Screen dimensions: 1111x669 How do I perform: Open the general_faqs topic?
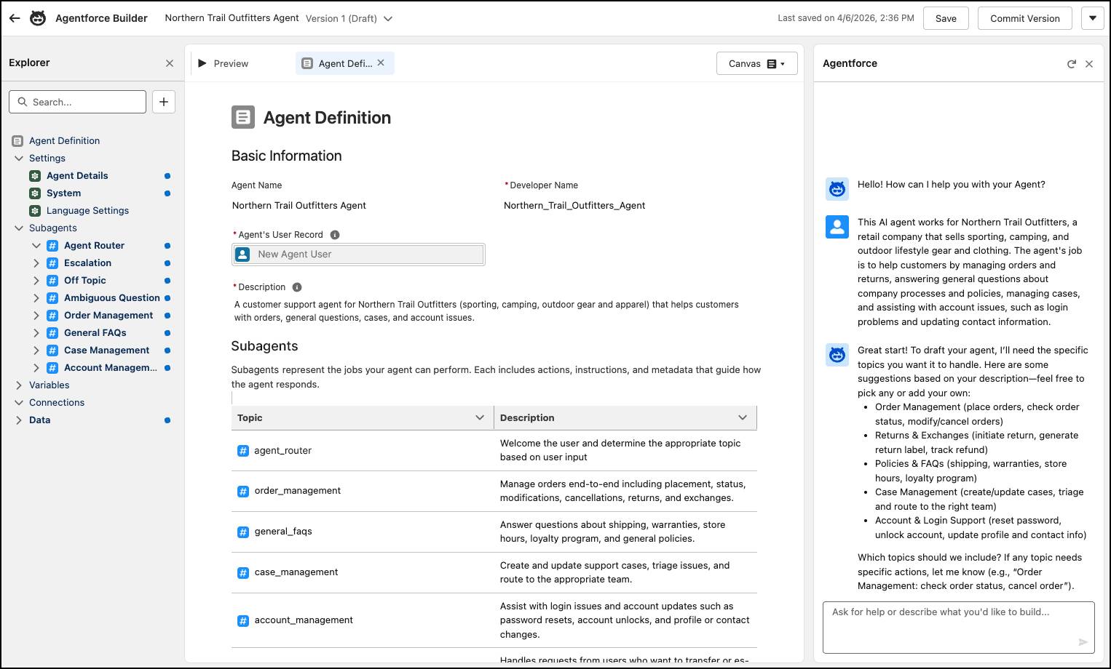tap(282, 532)
